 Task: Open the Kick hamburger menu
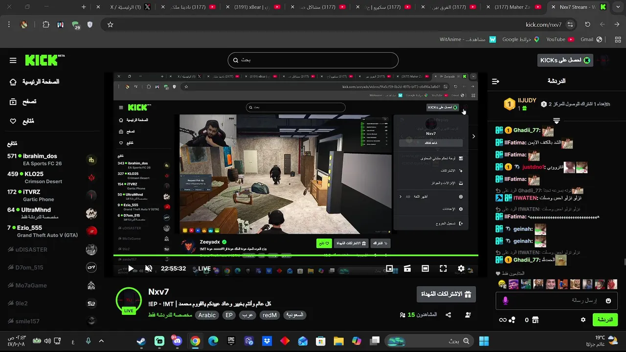point(13,61)
